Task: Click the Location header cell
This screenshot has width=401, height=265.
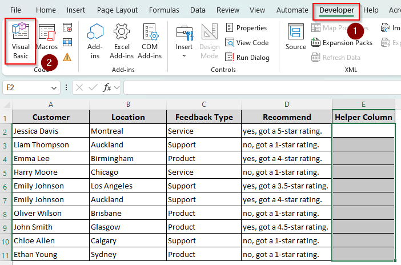Action: coord(128,117)
